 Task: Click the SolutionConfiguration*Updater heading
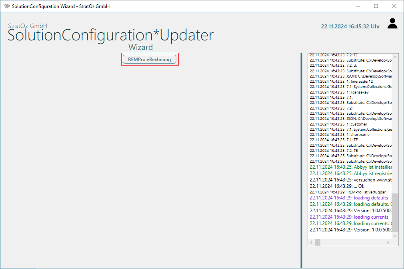point(110,36)
